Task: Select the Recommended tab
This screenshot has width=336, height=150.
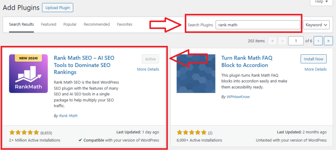Action: pos(96,25)
